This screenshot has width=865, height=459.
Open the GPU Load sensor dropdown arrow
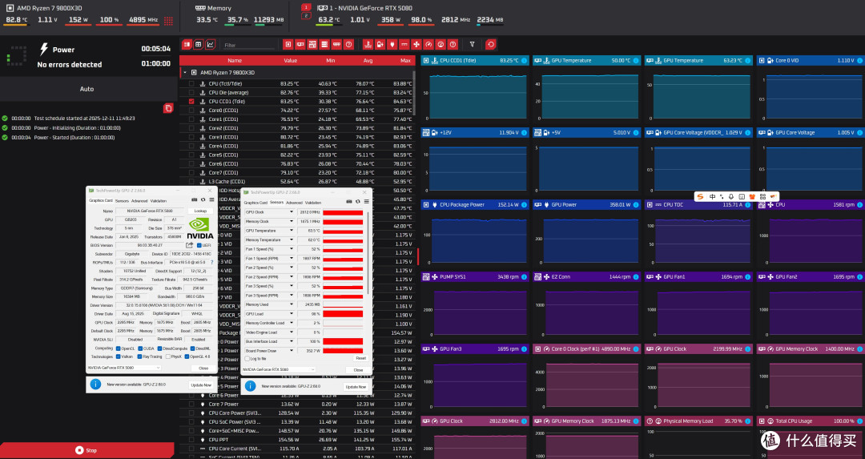292,314
